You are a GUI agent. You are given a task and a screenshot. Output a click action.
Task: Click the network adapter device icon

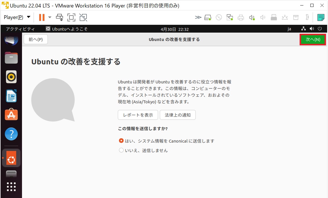(230, 17)
